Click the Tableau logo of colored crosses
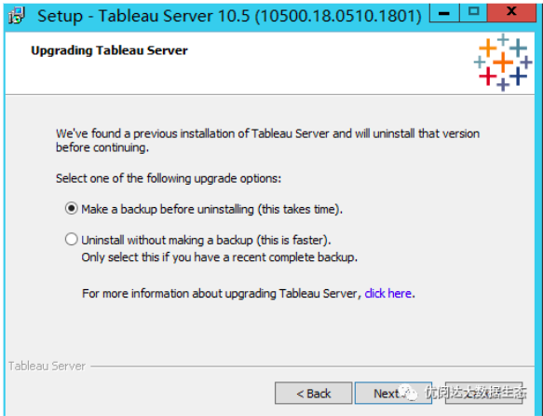This screenshot has width=543, height=416. 503,62
